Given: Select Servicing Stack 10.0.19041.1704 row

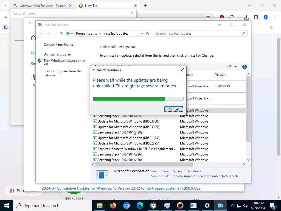Looking at the screenshot, I should [169, 160].
